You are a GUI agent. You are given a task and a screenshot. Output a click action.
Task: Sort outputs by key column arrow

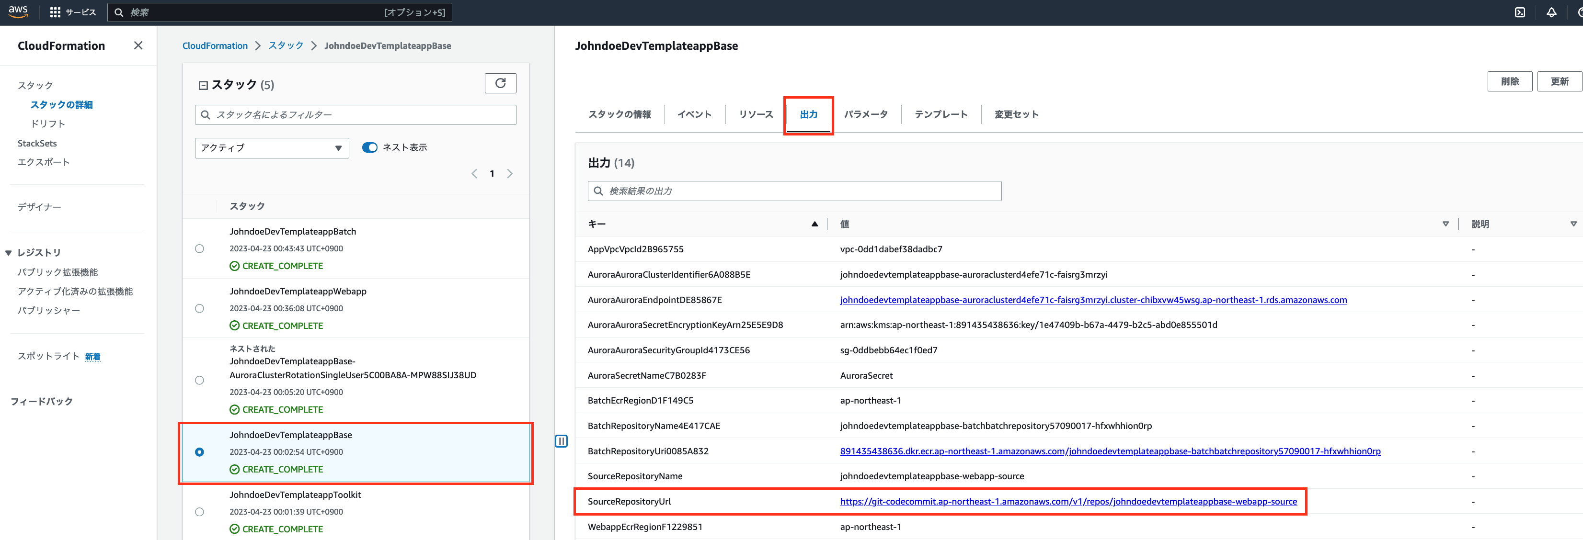(x=814, y=224)
